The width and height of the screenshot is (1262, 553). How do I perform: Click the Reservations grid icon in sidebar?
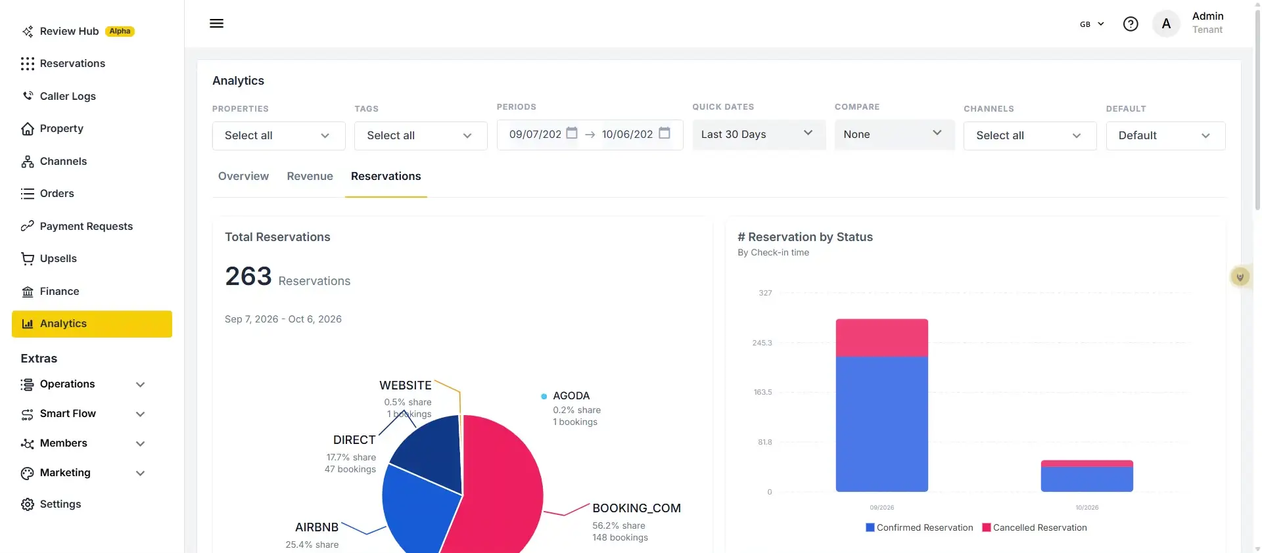[28, 64]
